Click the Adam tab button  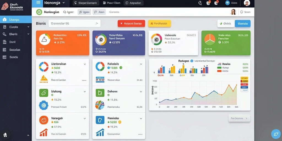(x=99, y=12)
